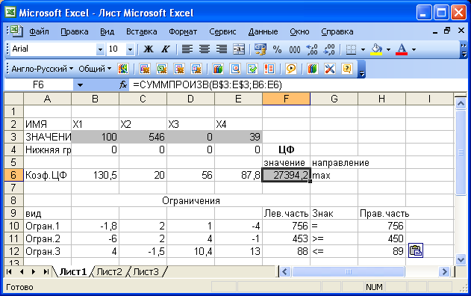Go to the next sheet tab
The height and width of the screenshot is (296, 471).
coord(34,272)
